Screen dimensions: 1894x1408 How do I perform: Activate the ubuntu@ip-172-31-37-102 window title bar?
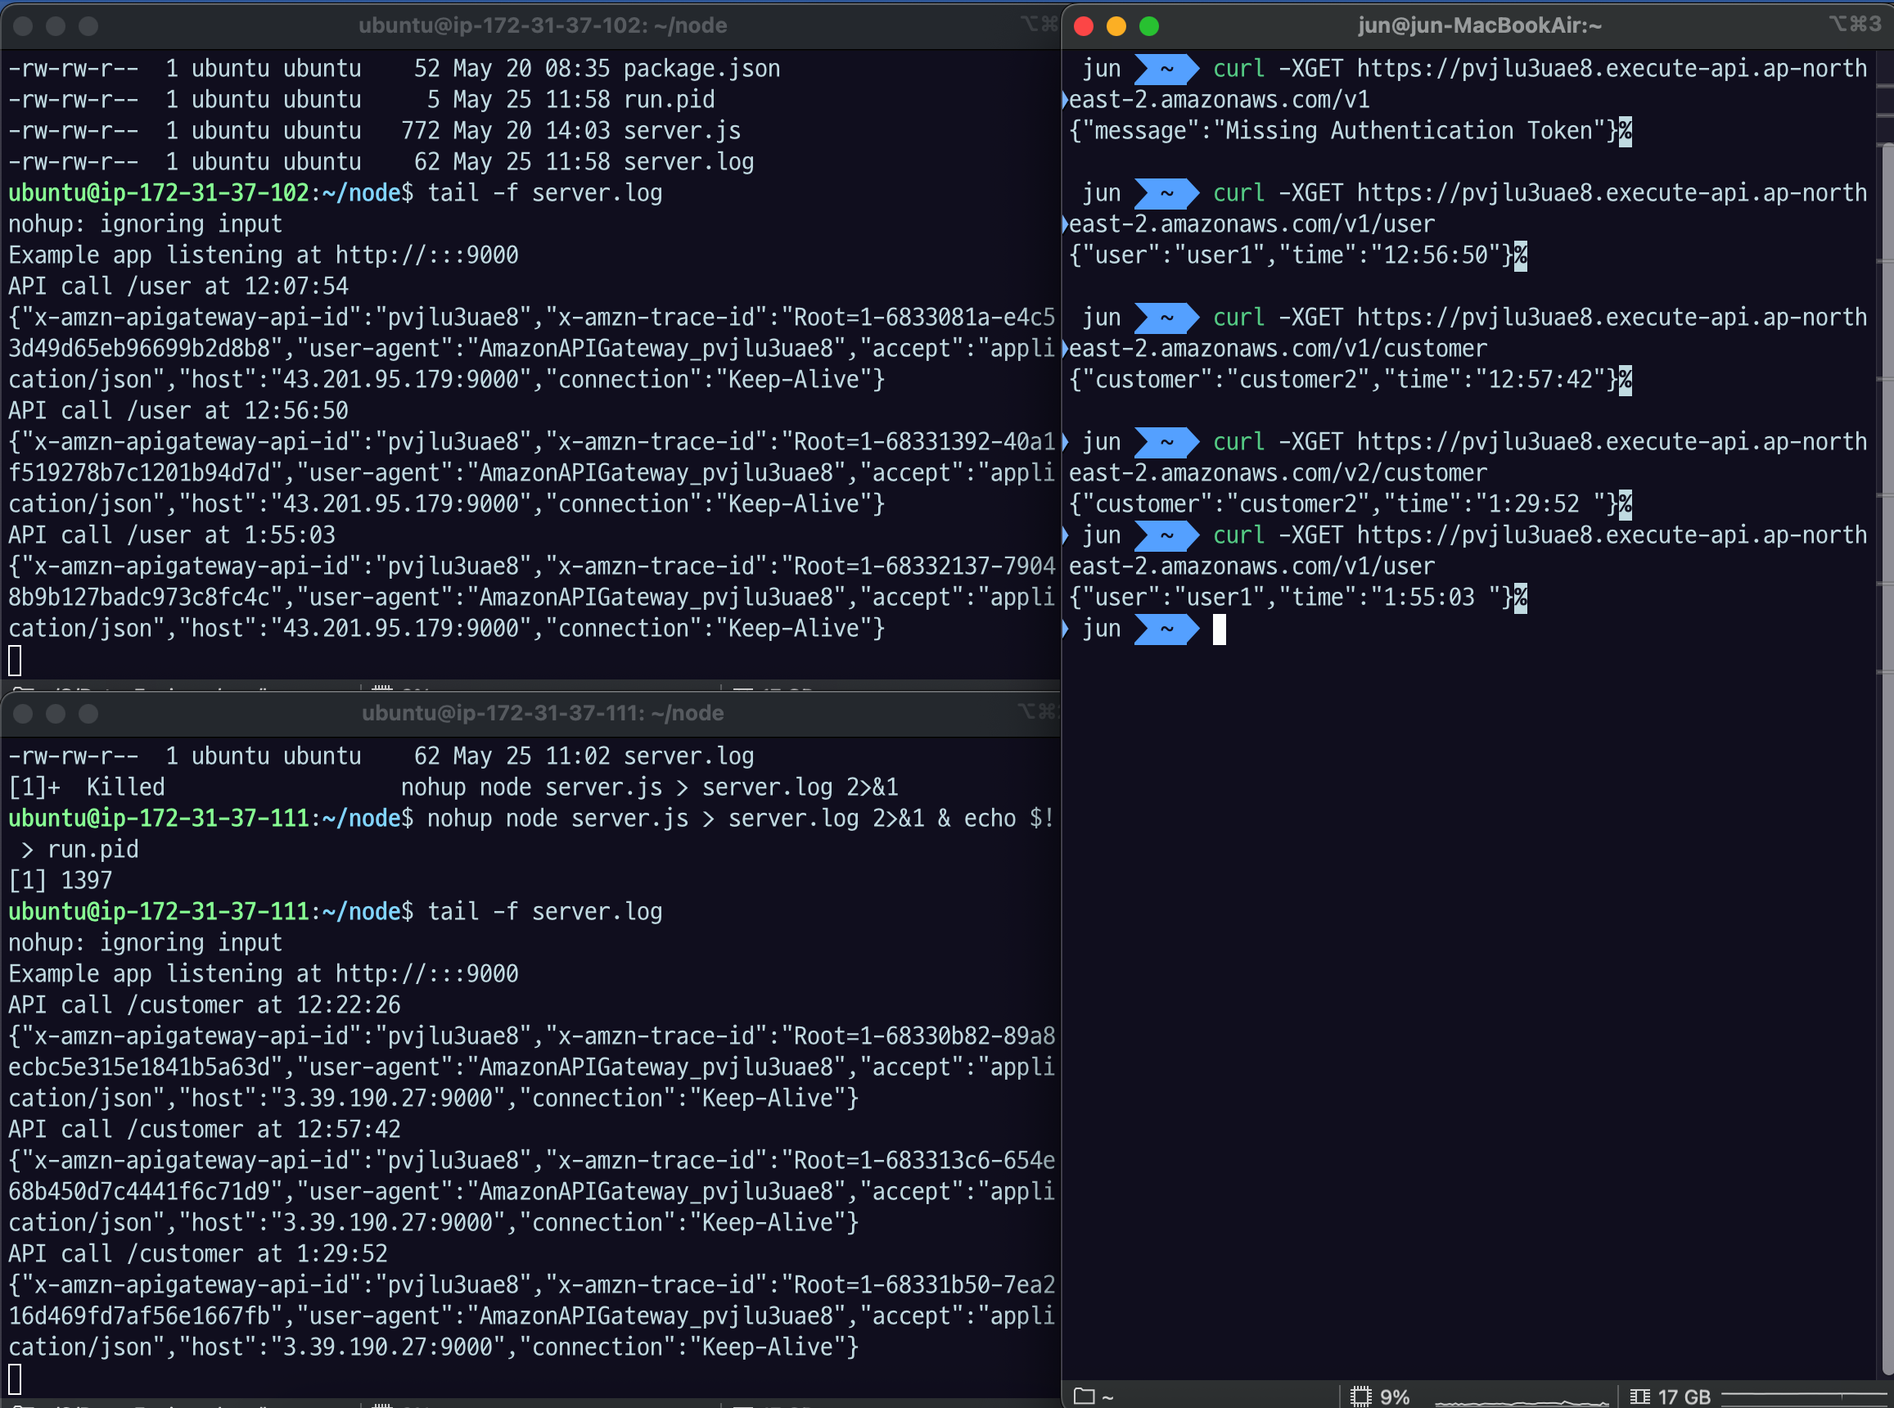[542, 25]
